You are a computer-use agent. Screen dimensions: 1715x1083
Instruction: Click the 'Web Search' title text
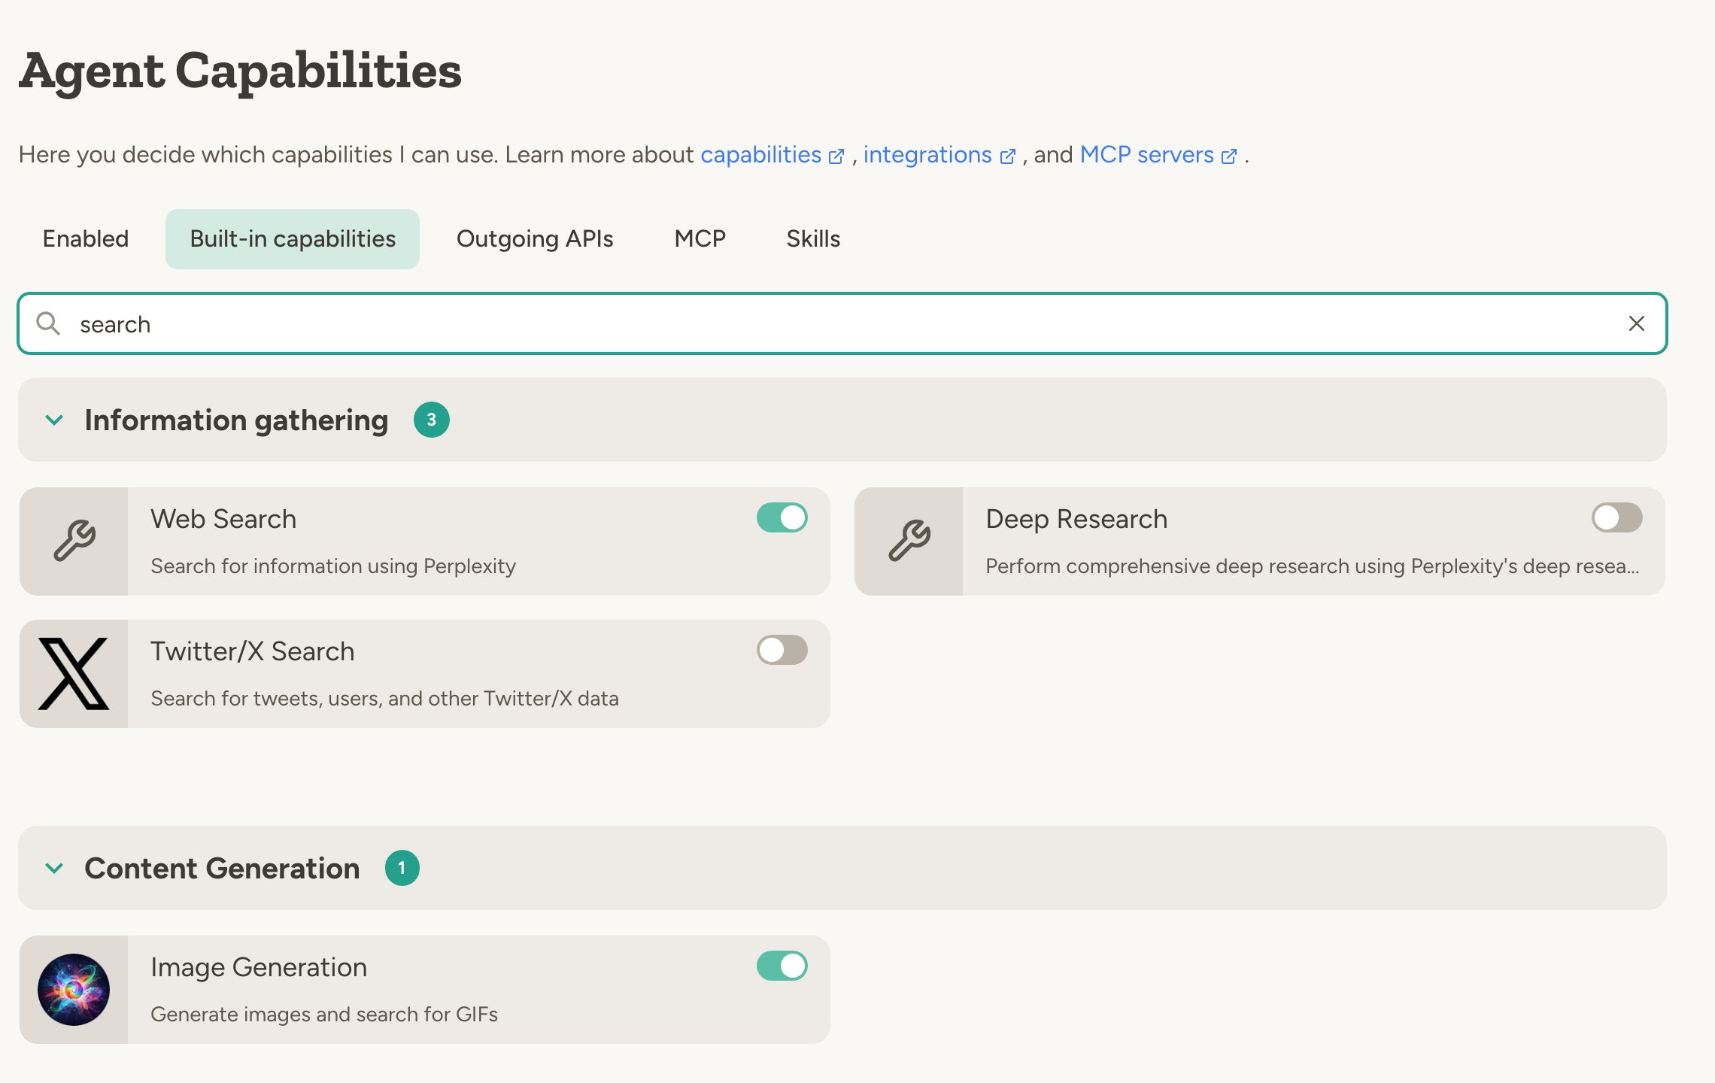pyautogui.click(x=223, y=519)
